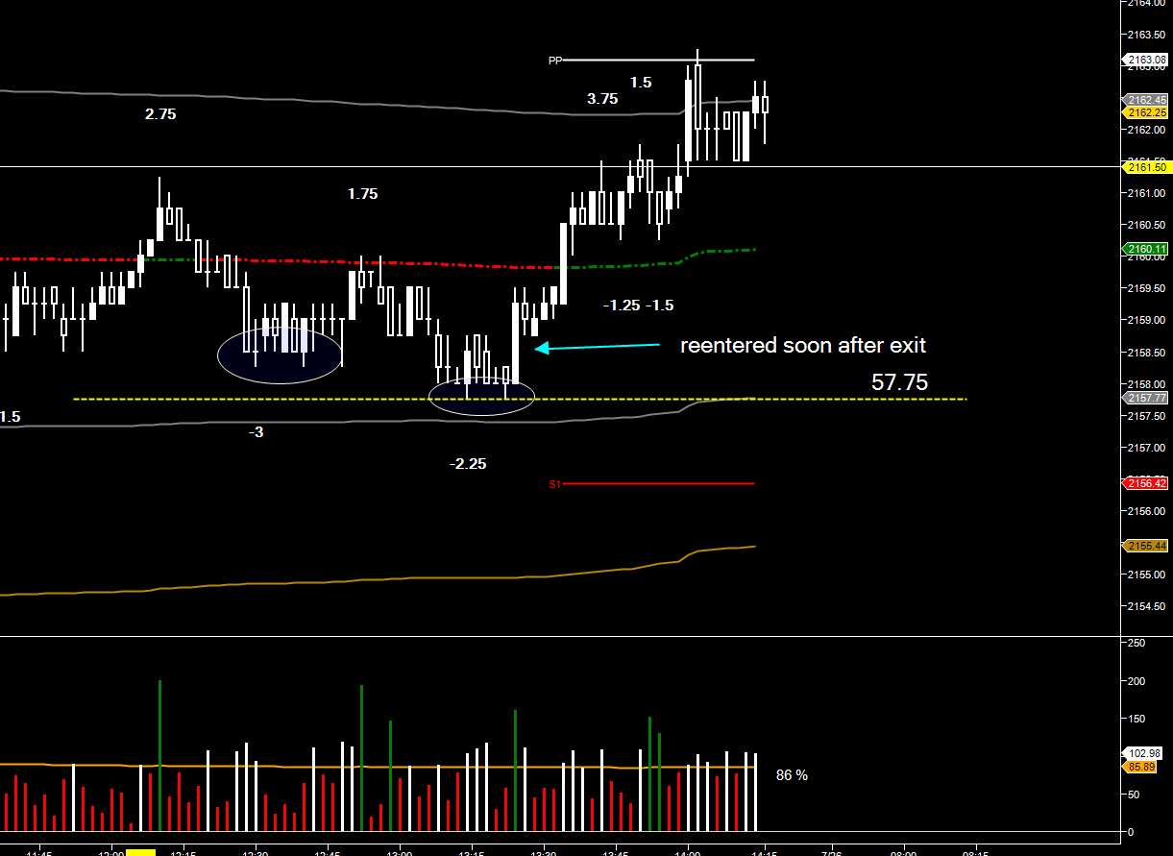Click the 2157.00 axis label
This screenshot has height=856, width=1173.
(x=1145, y=447)
